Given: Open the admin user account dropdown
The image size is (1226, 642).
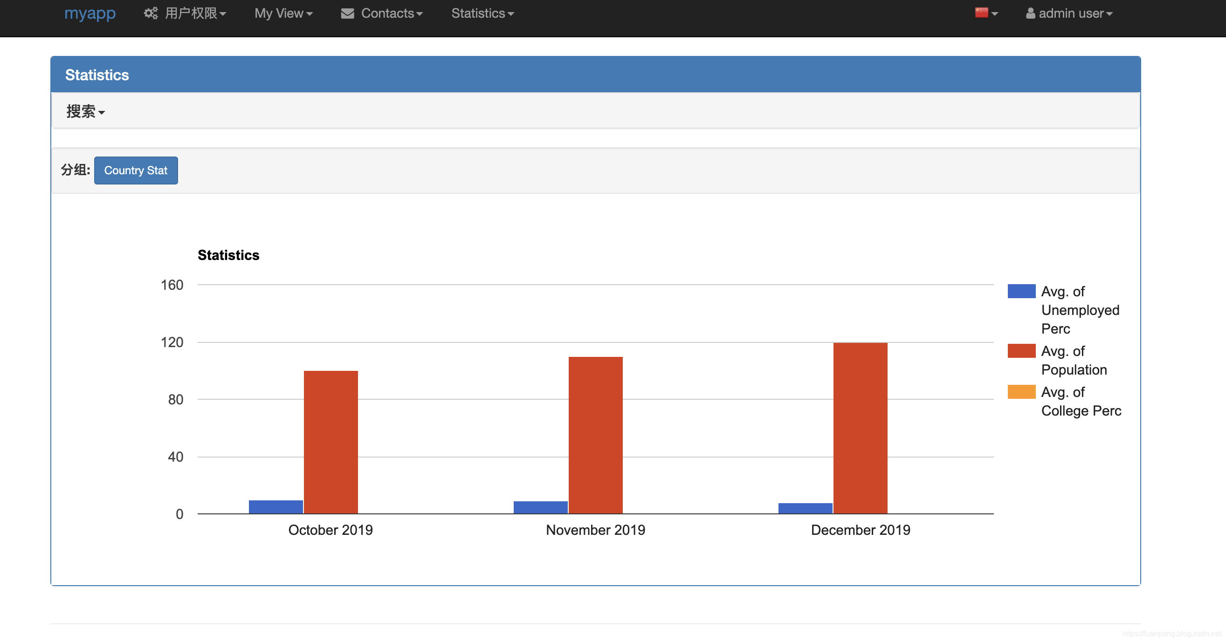Looking at the screenshot, I should point(1069,14).
